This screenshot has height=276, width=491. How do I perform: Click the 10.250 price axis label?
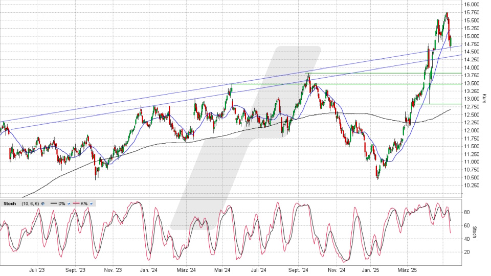[472, 185]
